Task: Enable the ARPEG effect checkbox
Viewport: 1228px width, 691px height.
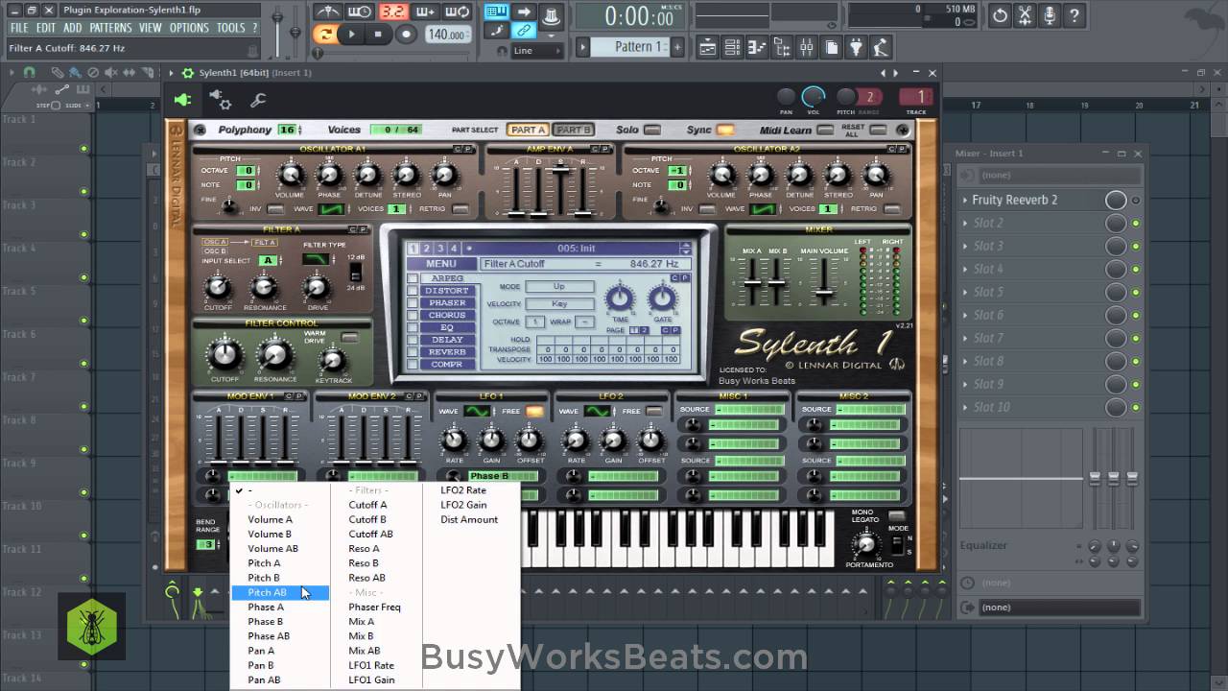Action: (x=413, y=278)
